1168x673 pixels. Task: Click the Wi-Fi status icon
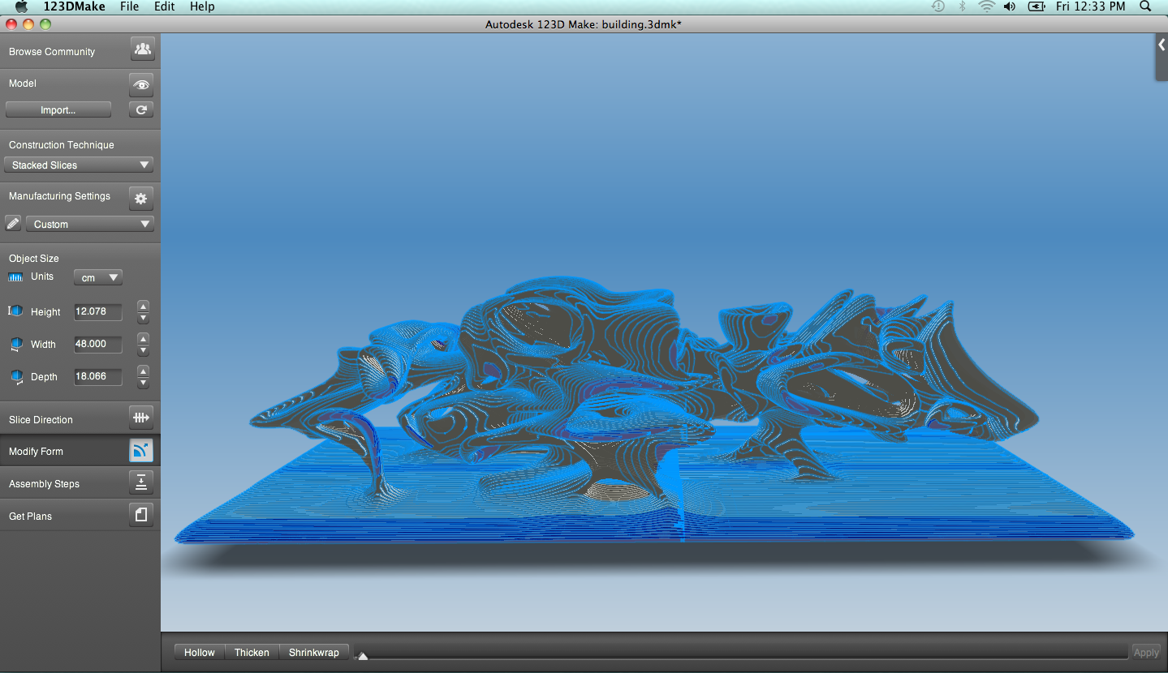click(x=986, y=6)
